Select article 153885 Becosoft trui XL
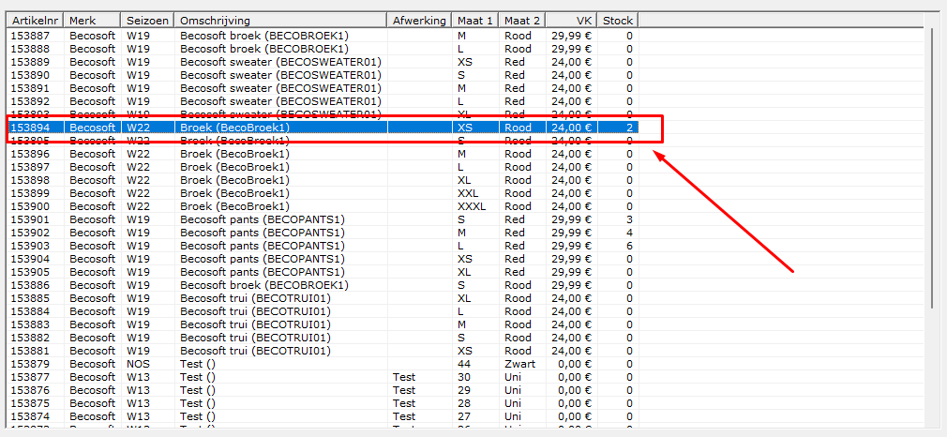Screen dimensions: 947x437 [323, 298]
